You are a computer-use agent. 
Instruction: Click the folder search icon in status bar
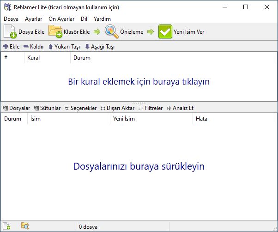click(x=25, y=226)
